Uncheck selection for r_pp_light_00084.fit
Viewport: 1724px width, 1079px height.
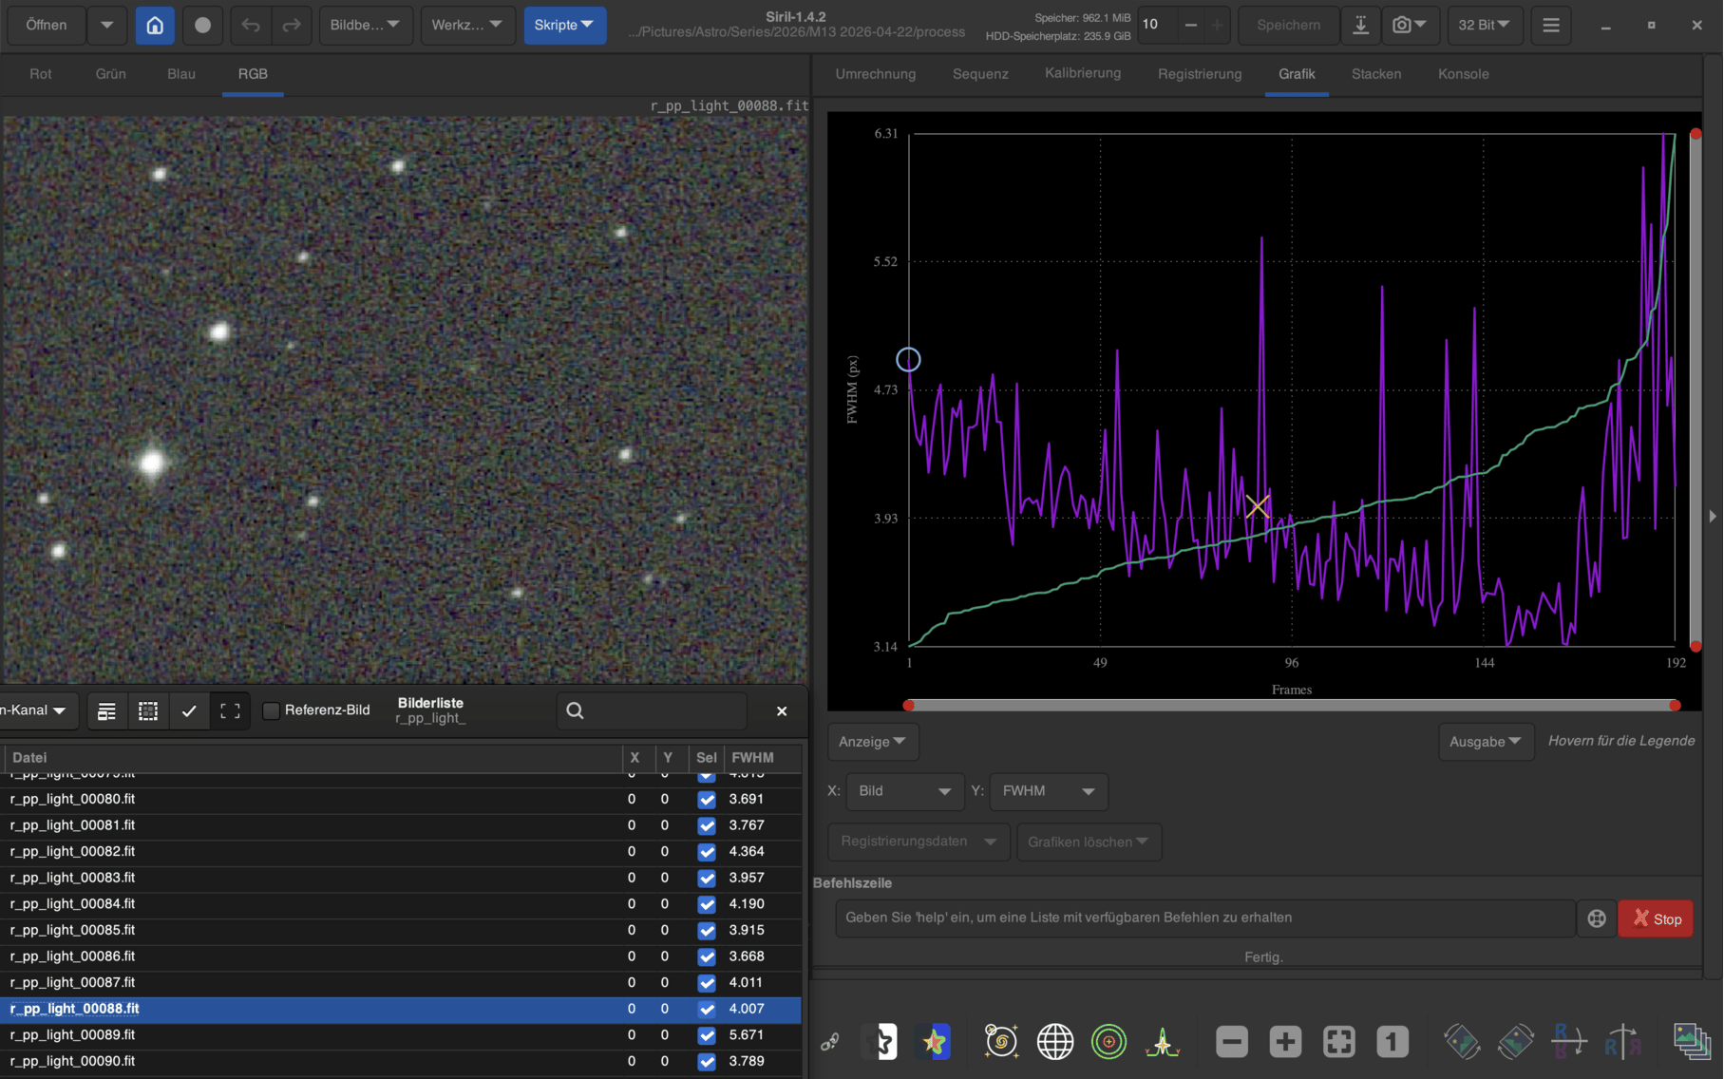(x=706, y=904)
